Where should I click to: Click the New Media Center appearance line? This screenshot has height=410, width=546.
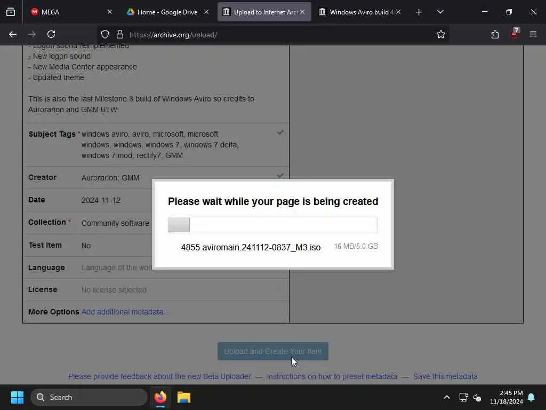[x=83, y=67]
